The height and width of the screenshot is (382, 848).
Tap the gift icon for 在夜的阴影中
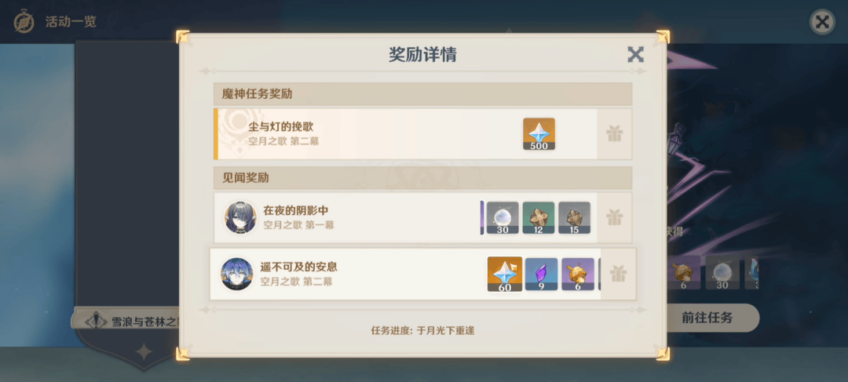click(x=614, y=218)
